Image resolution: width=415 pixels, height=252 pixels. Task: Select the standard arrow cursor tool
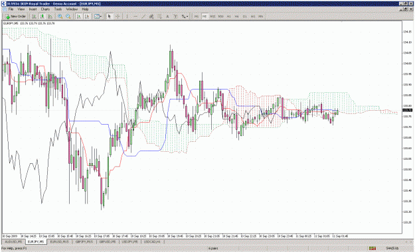coord(110,17)
